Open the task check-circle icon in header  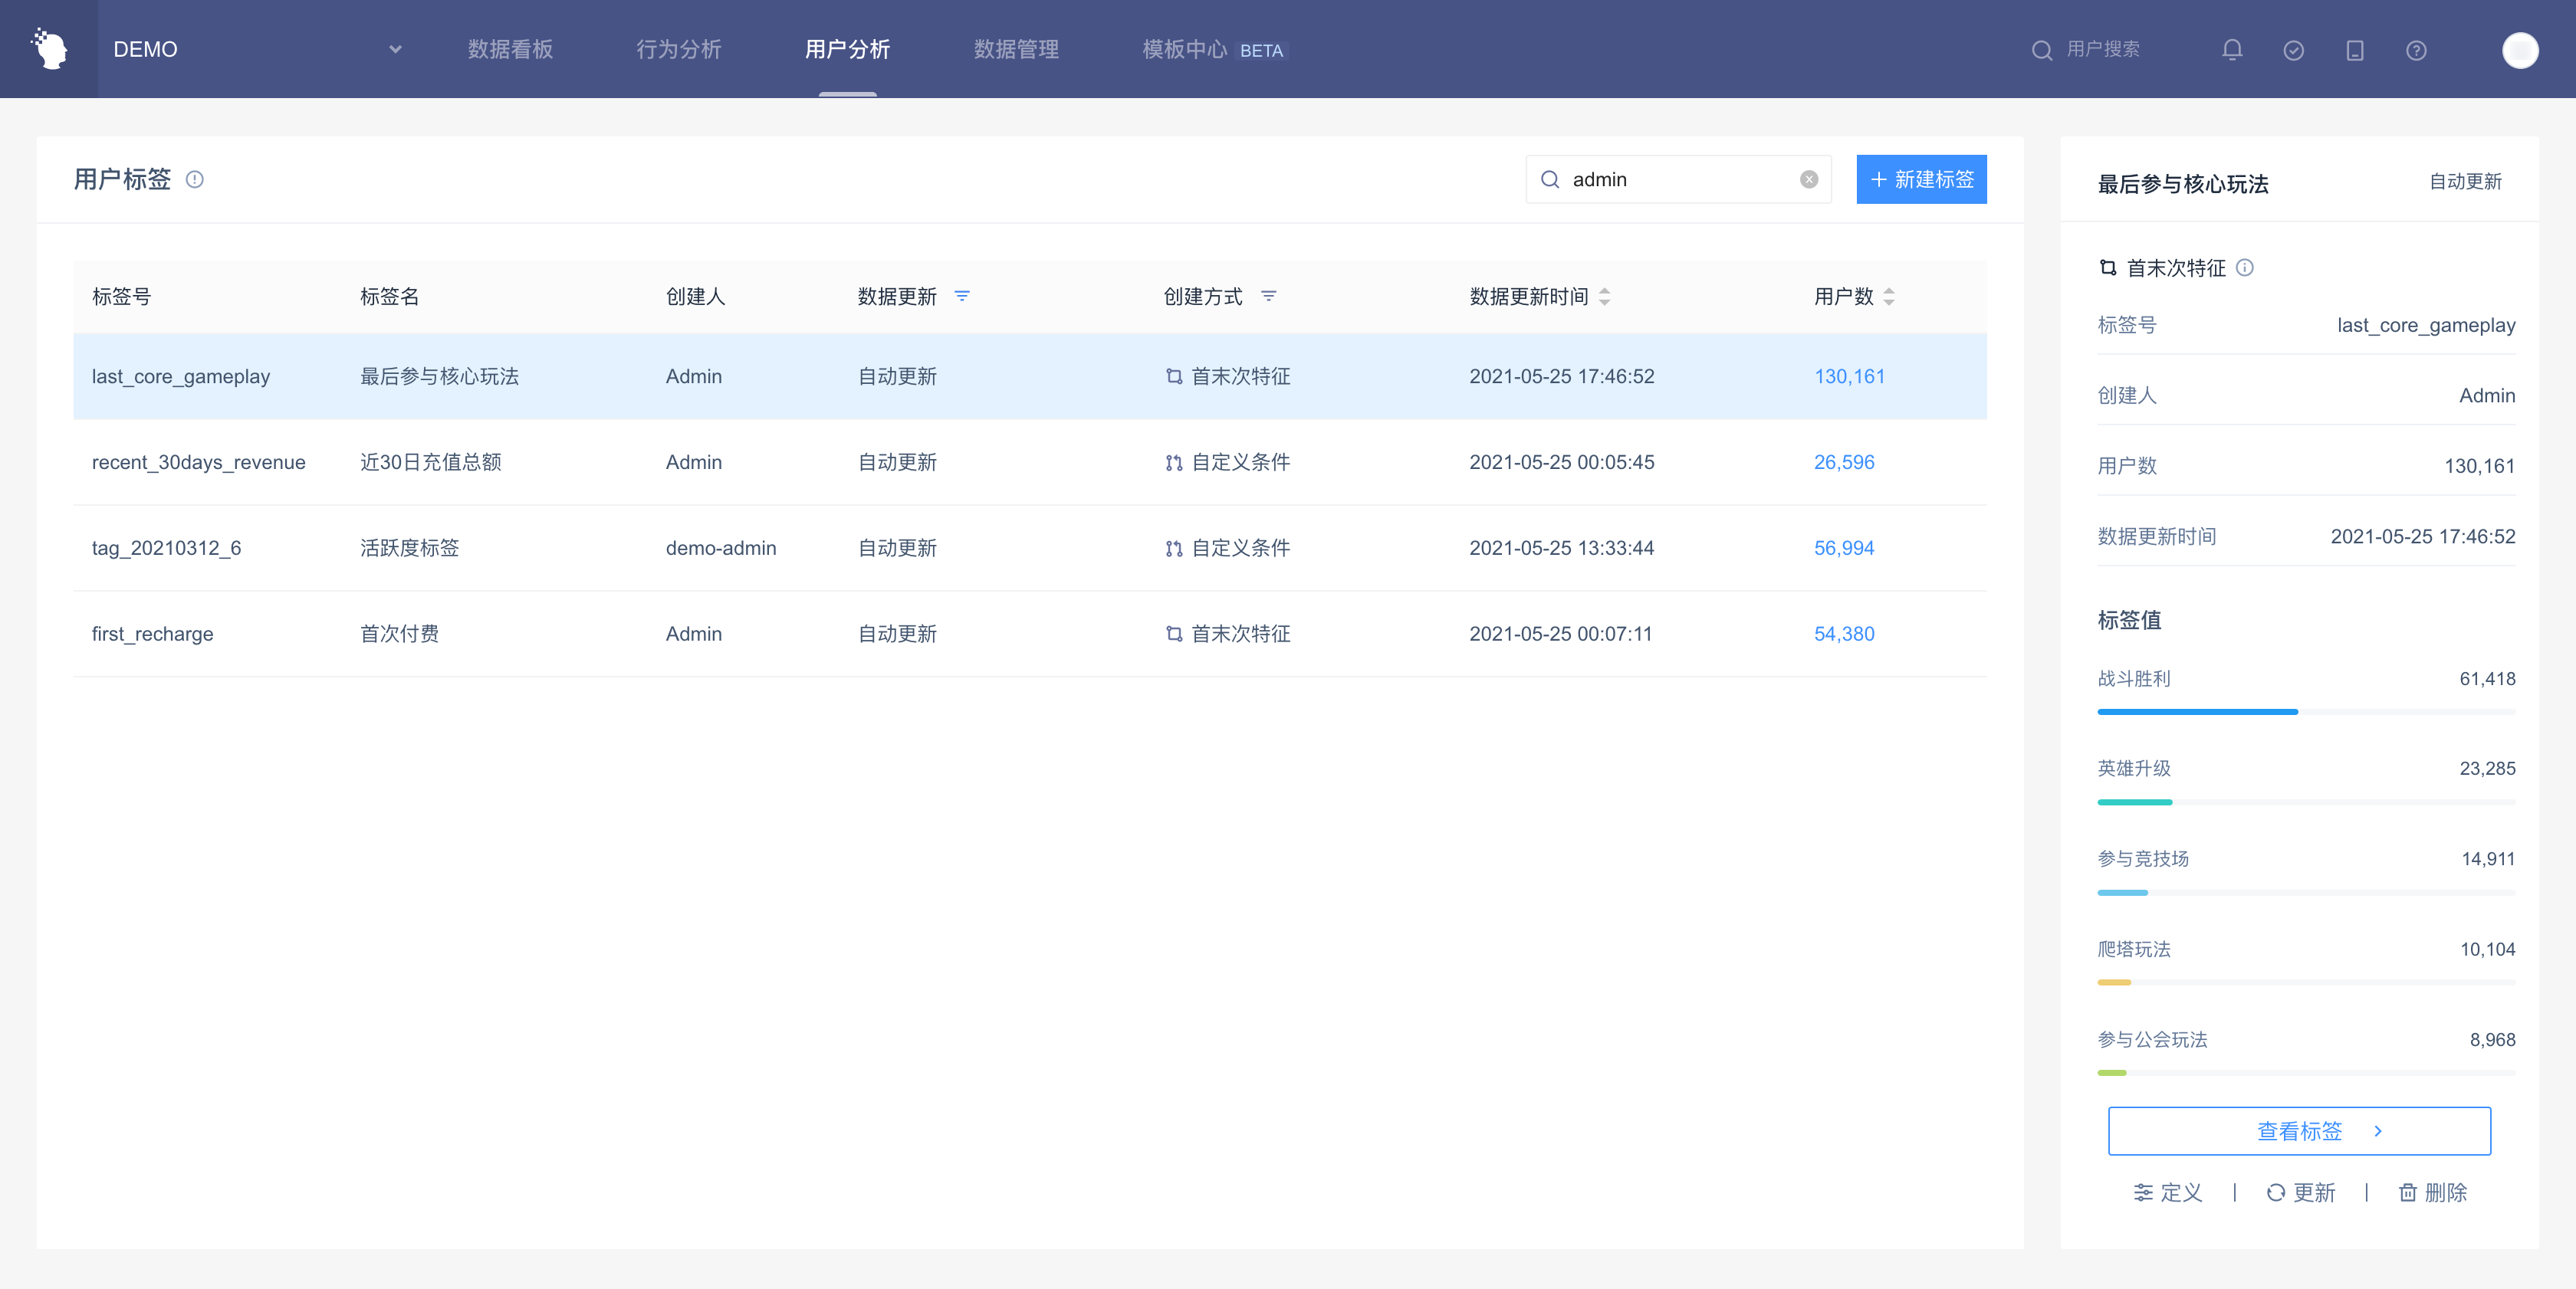point(2294,50)
